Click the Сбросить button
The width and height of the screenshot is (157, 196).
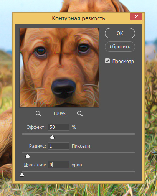tap(120, 47)
